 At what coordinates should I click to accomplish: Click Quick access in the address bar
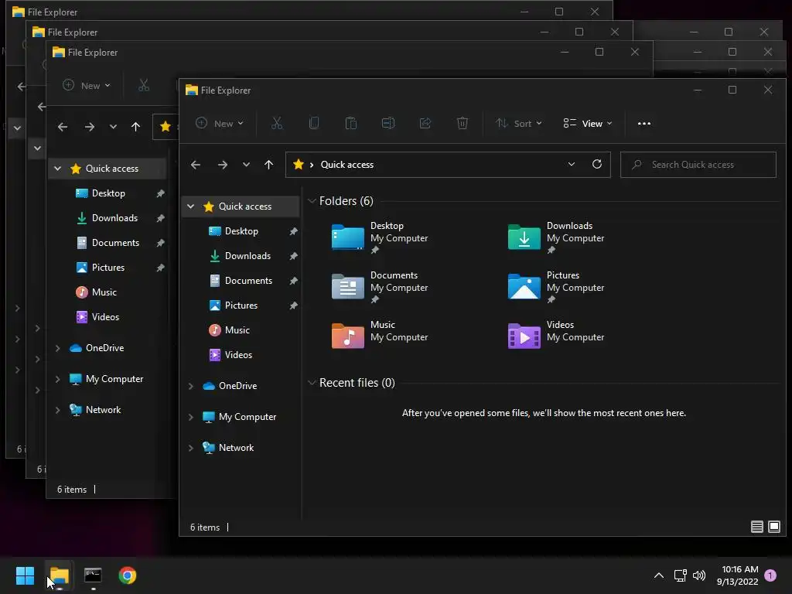347,165
